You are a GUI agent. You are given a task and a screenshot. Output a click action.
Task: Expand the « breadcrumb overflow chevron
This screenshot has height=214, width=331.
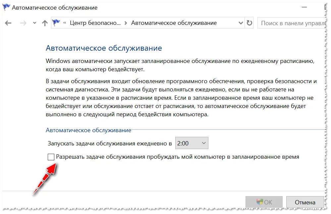coord(65,23)
